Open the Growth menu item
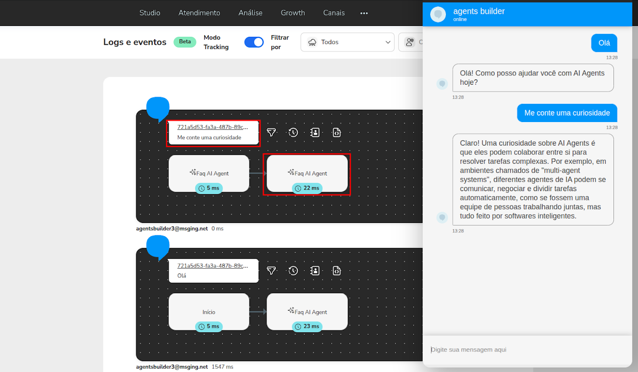The height and width of the screenshot is (372, 638). pos(293,13)
